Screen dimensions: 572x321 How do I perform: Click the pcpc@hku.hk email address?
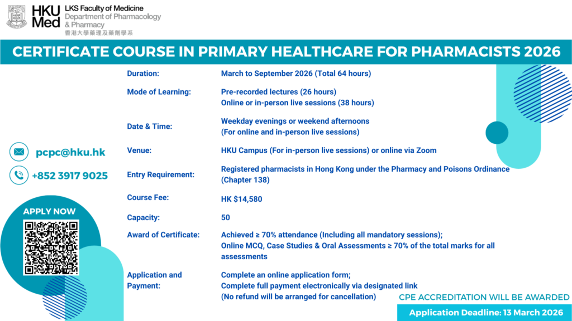coord(70,152)
